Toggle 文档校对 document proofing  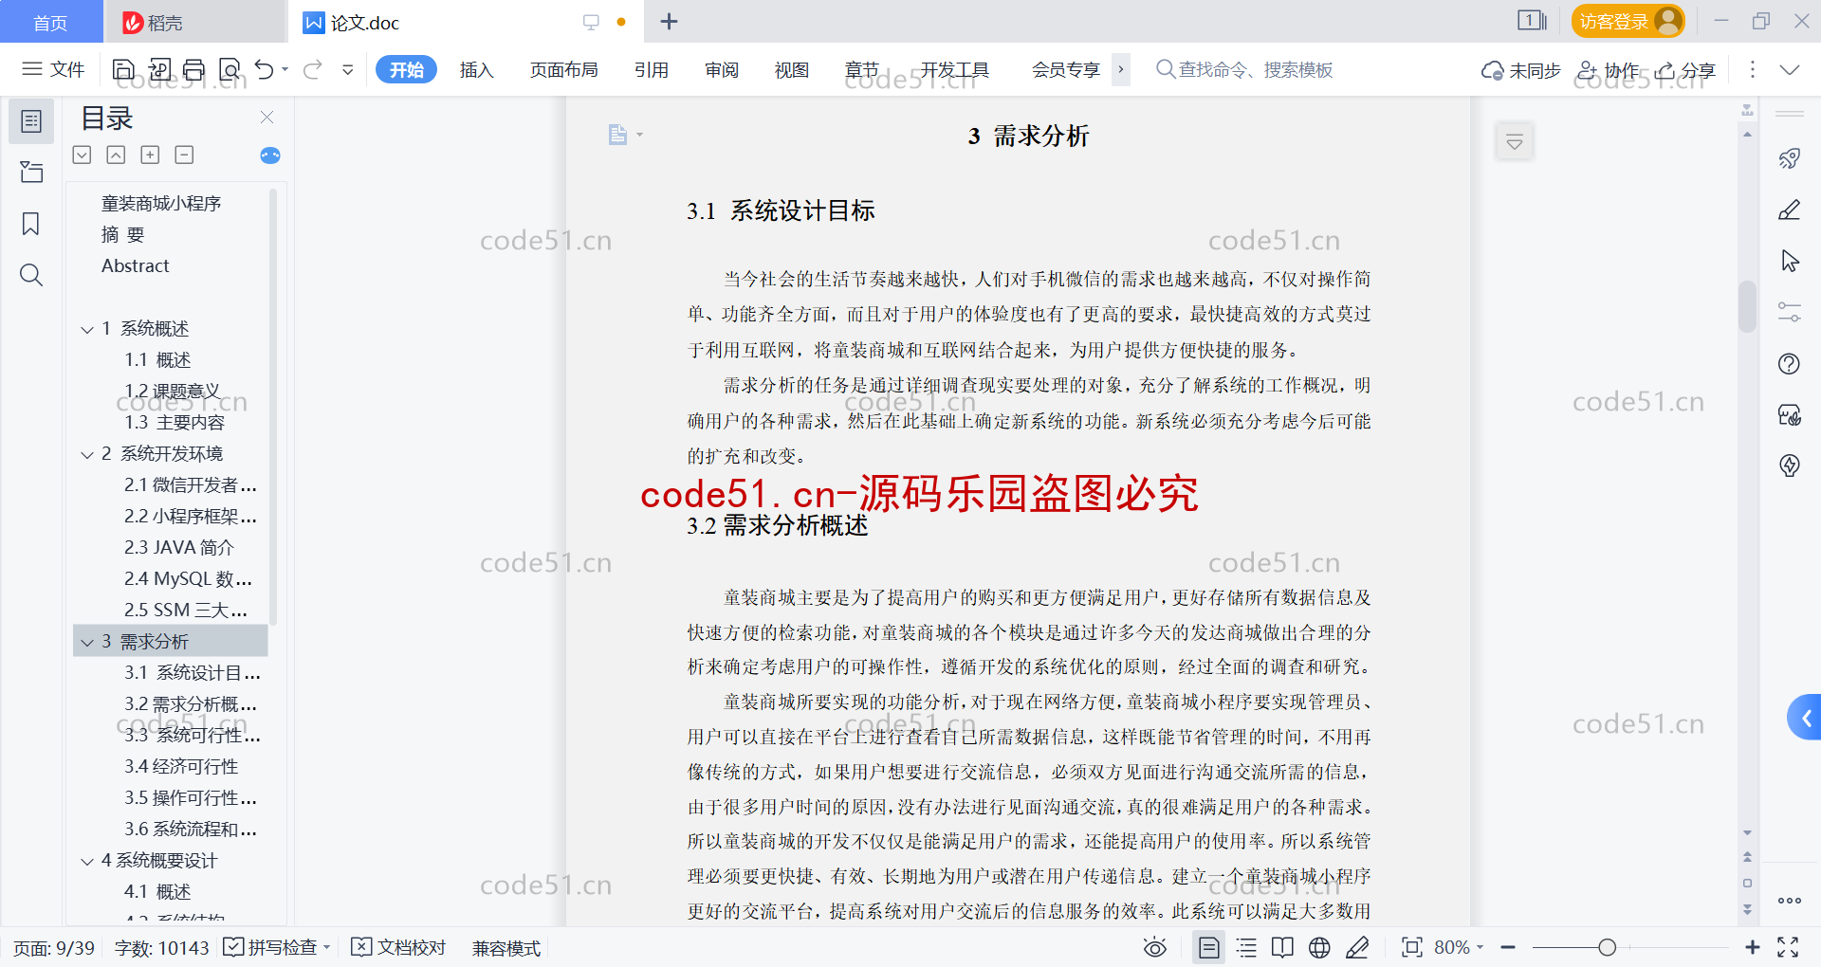(398, 947)
